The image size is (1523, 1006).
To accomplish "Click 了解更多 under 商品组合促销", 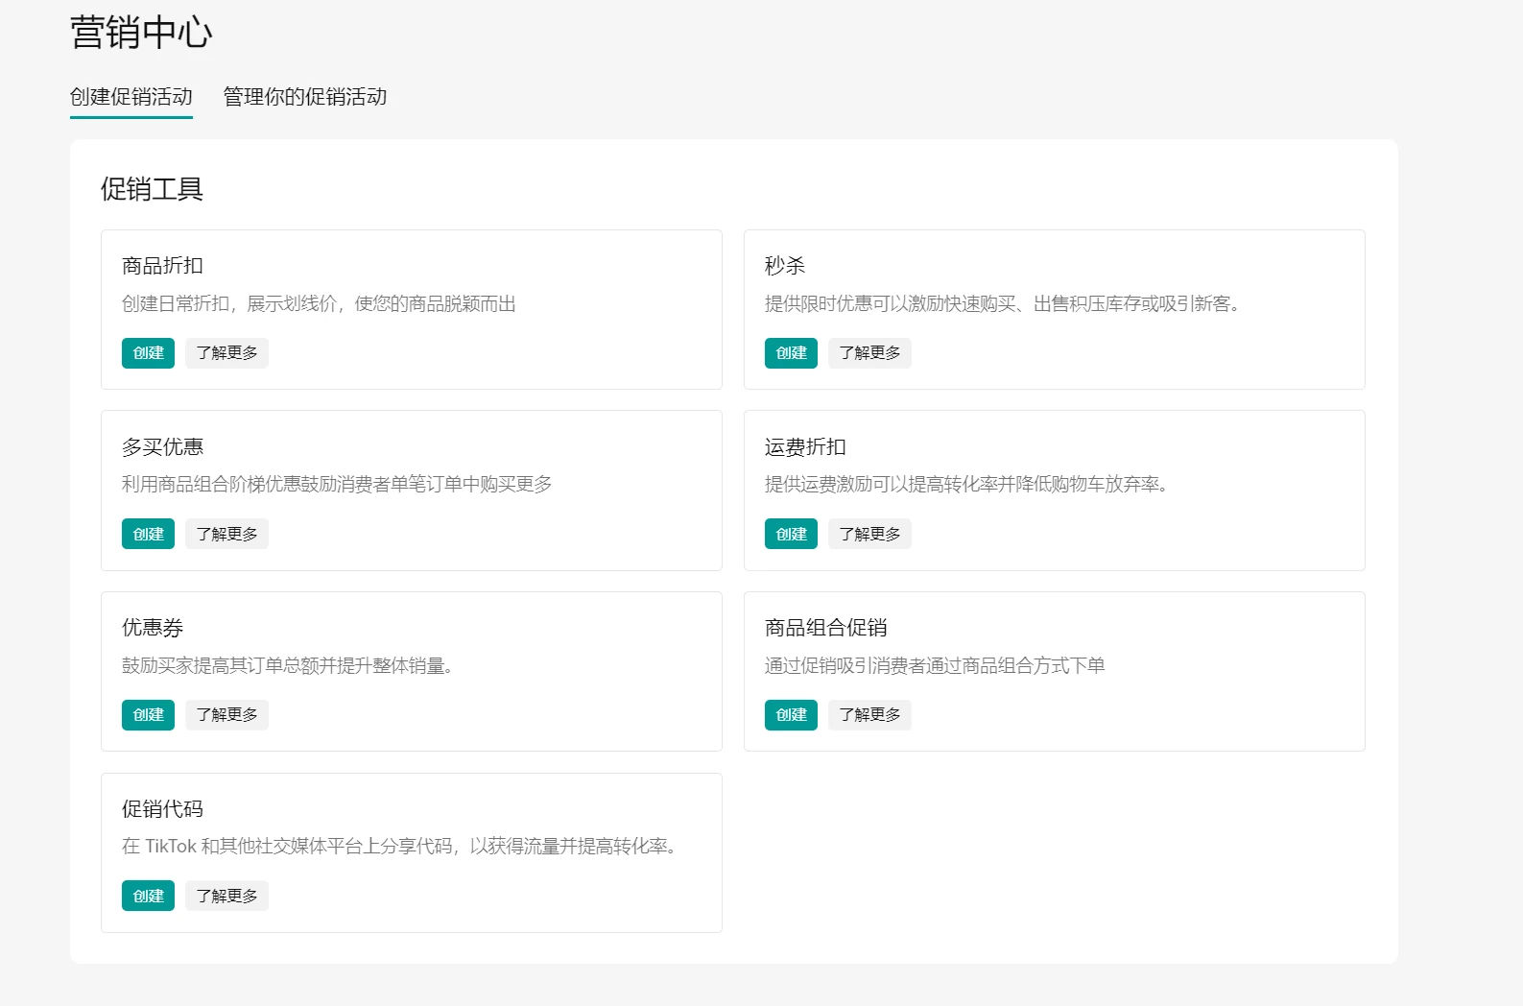I will (x=869, y=715).
